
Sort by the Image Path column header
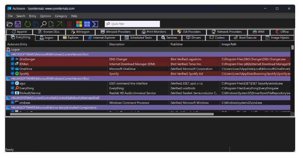coord(229,44)
